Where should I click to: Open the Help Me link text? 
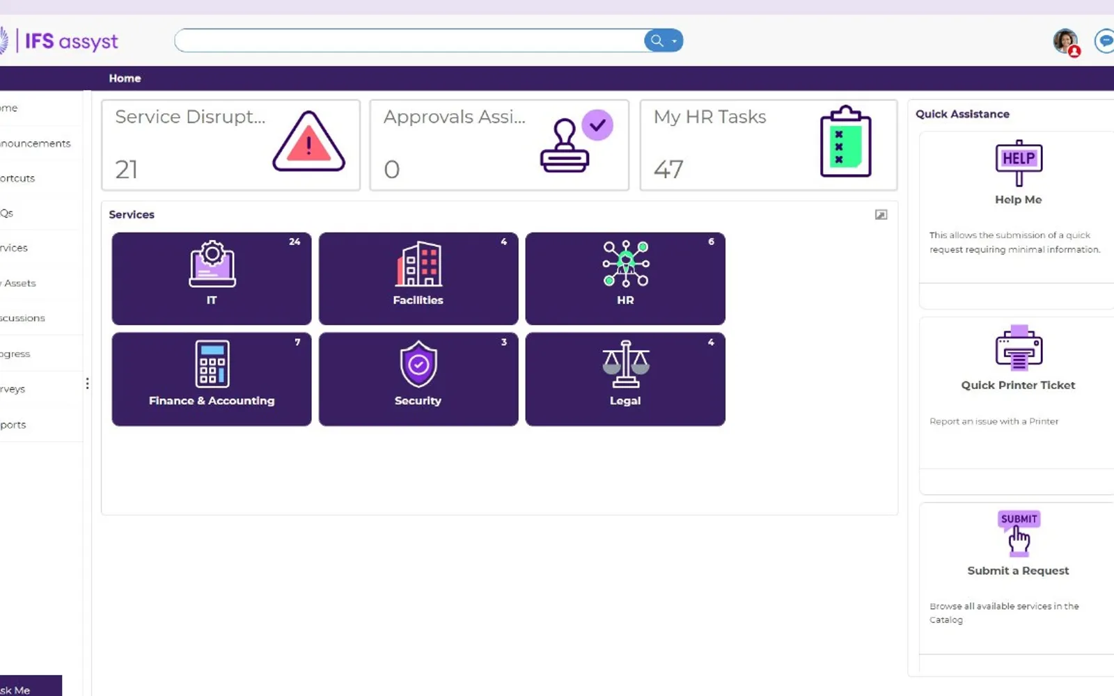pyautogui.click(x=1018, y=200)
